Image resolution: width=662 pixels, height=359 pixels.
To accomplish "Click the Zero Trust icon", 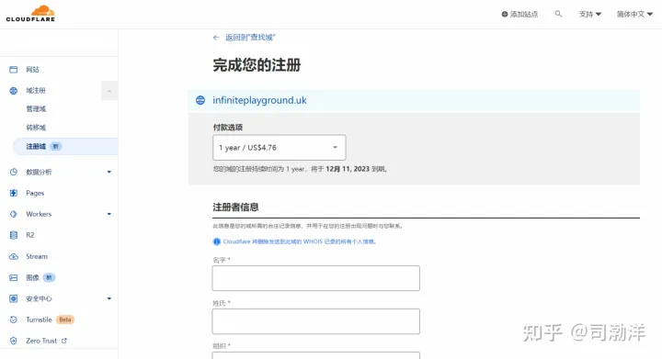I will 14,341.
